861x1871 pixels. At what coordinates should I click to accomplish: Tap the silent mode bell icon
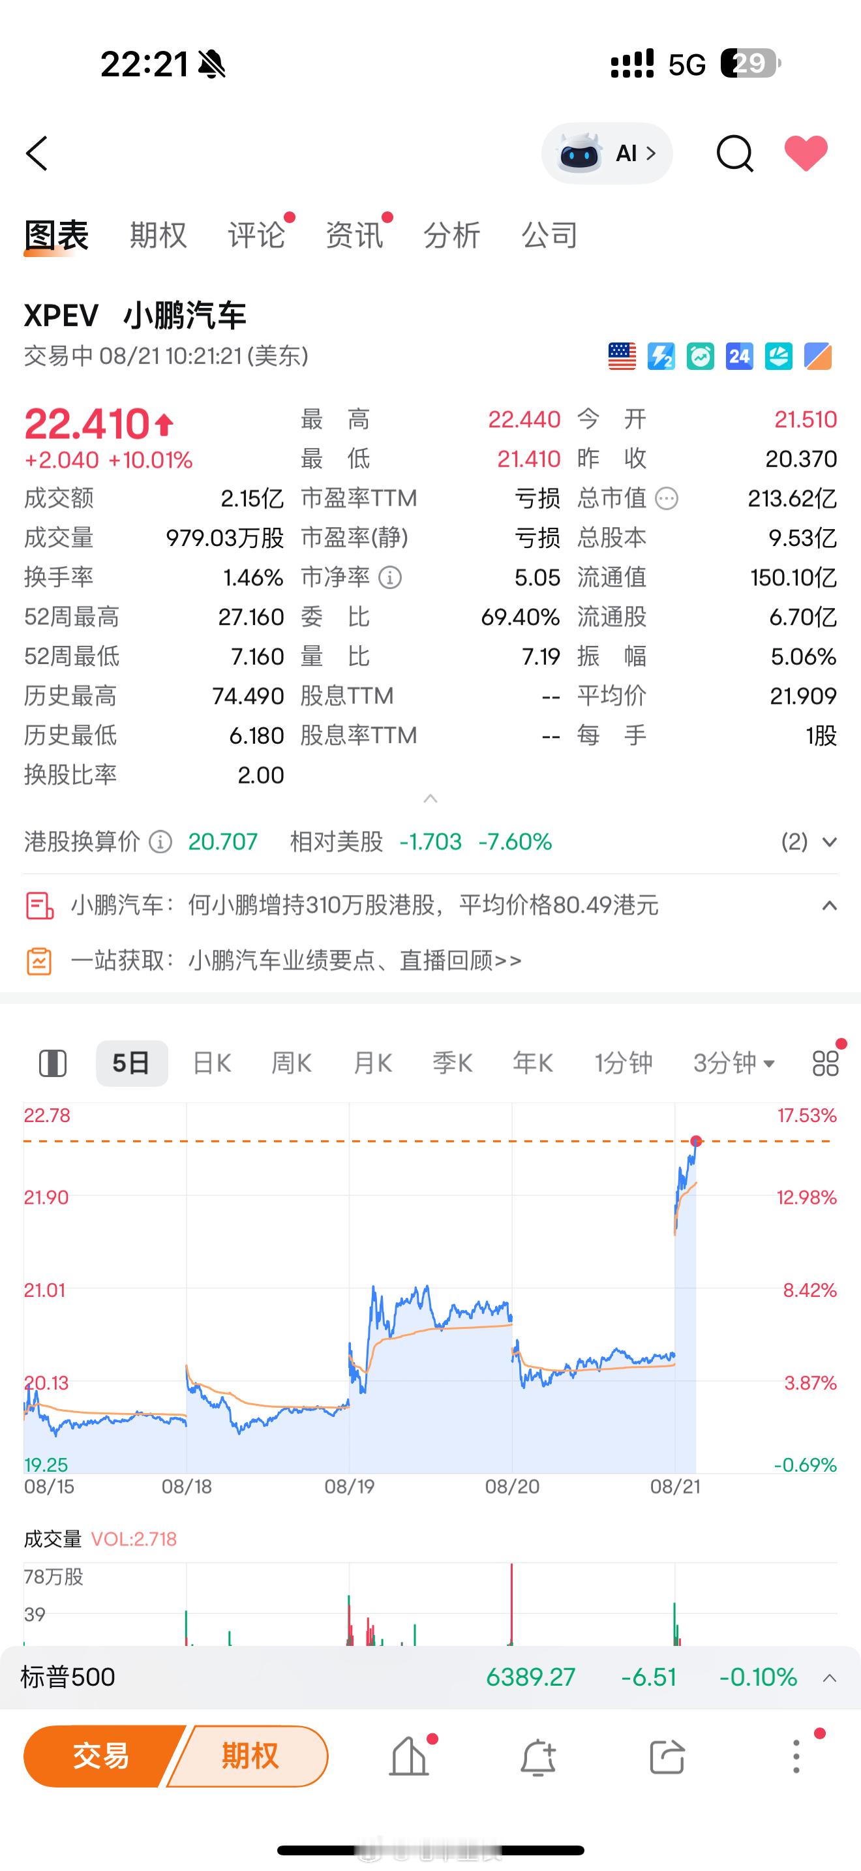(x=212, y=65)
